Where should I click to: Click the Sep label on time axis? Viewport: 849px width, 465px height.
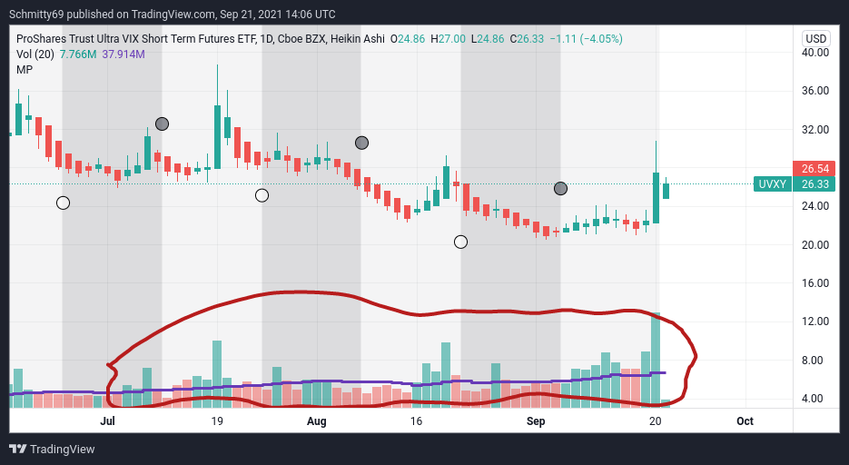[x=536, y=421]
